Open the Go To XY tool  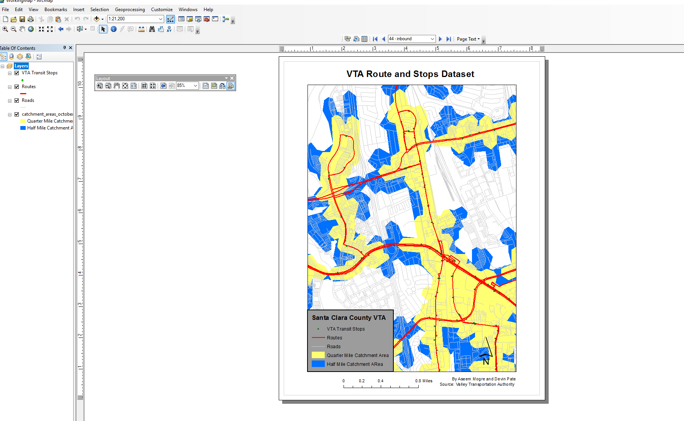pyautogui.click(x=169, y=29)
